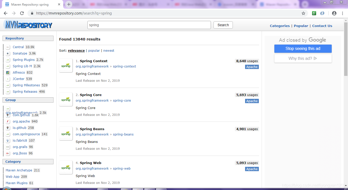
Task: Click Apache license badge for Spring Context
Action: (x=252, y=67)
